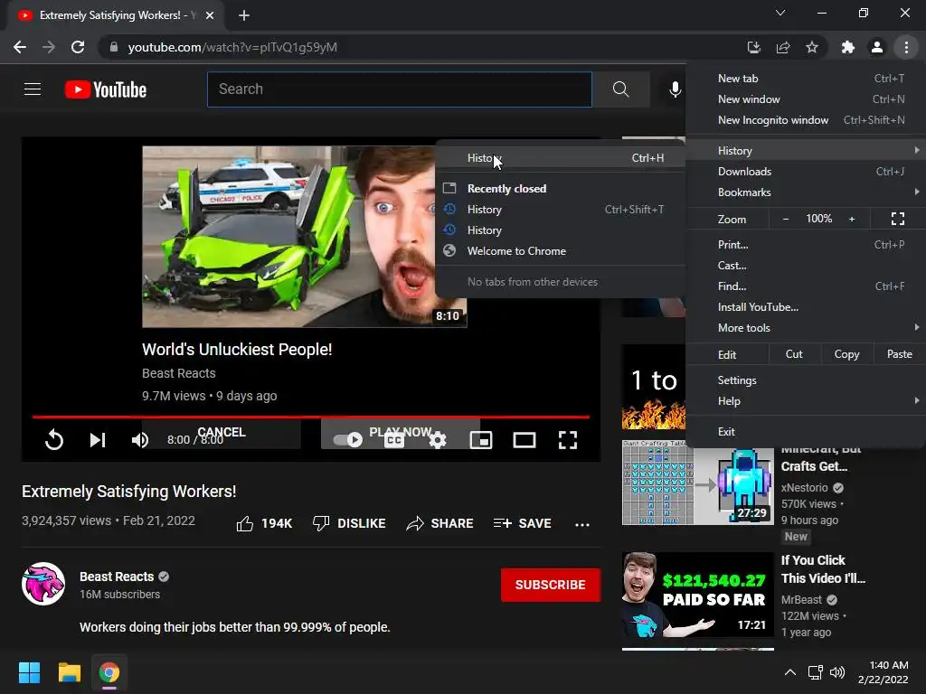The image size is (926, 694).
Task: Toggle closed captions
Action: click(x=394, y=440)
